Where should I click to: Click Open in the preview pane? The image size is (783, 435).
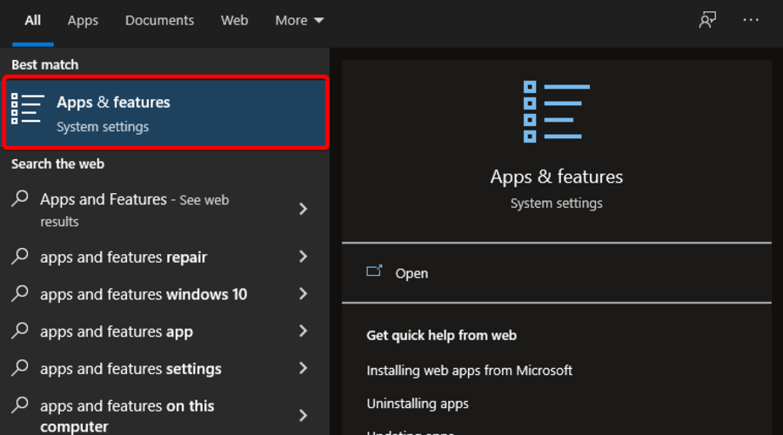coord(412,273)
